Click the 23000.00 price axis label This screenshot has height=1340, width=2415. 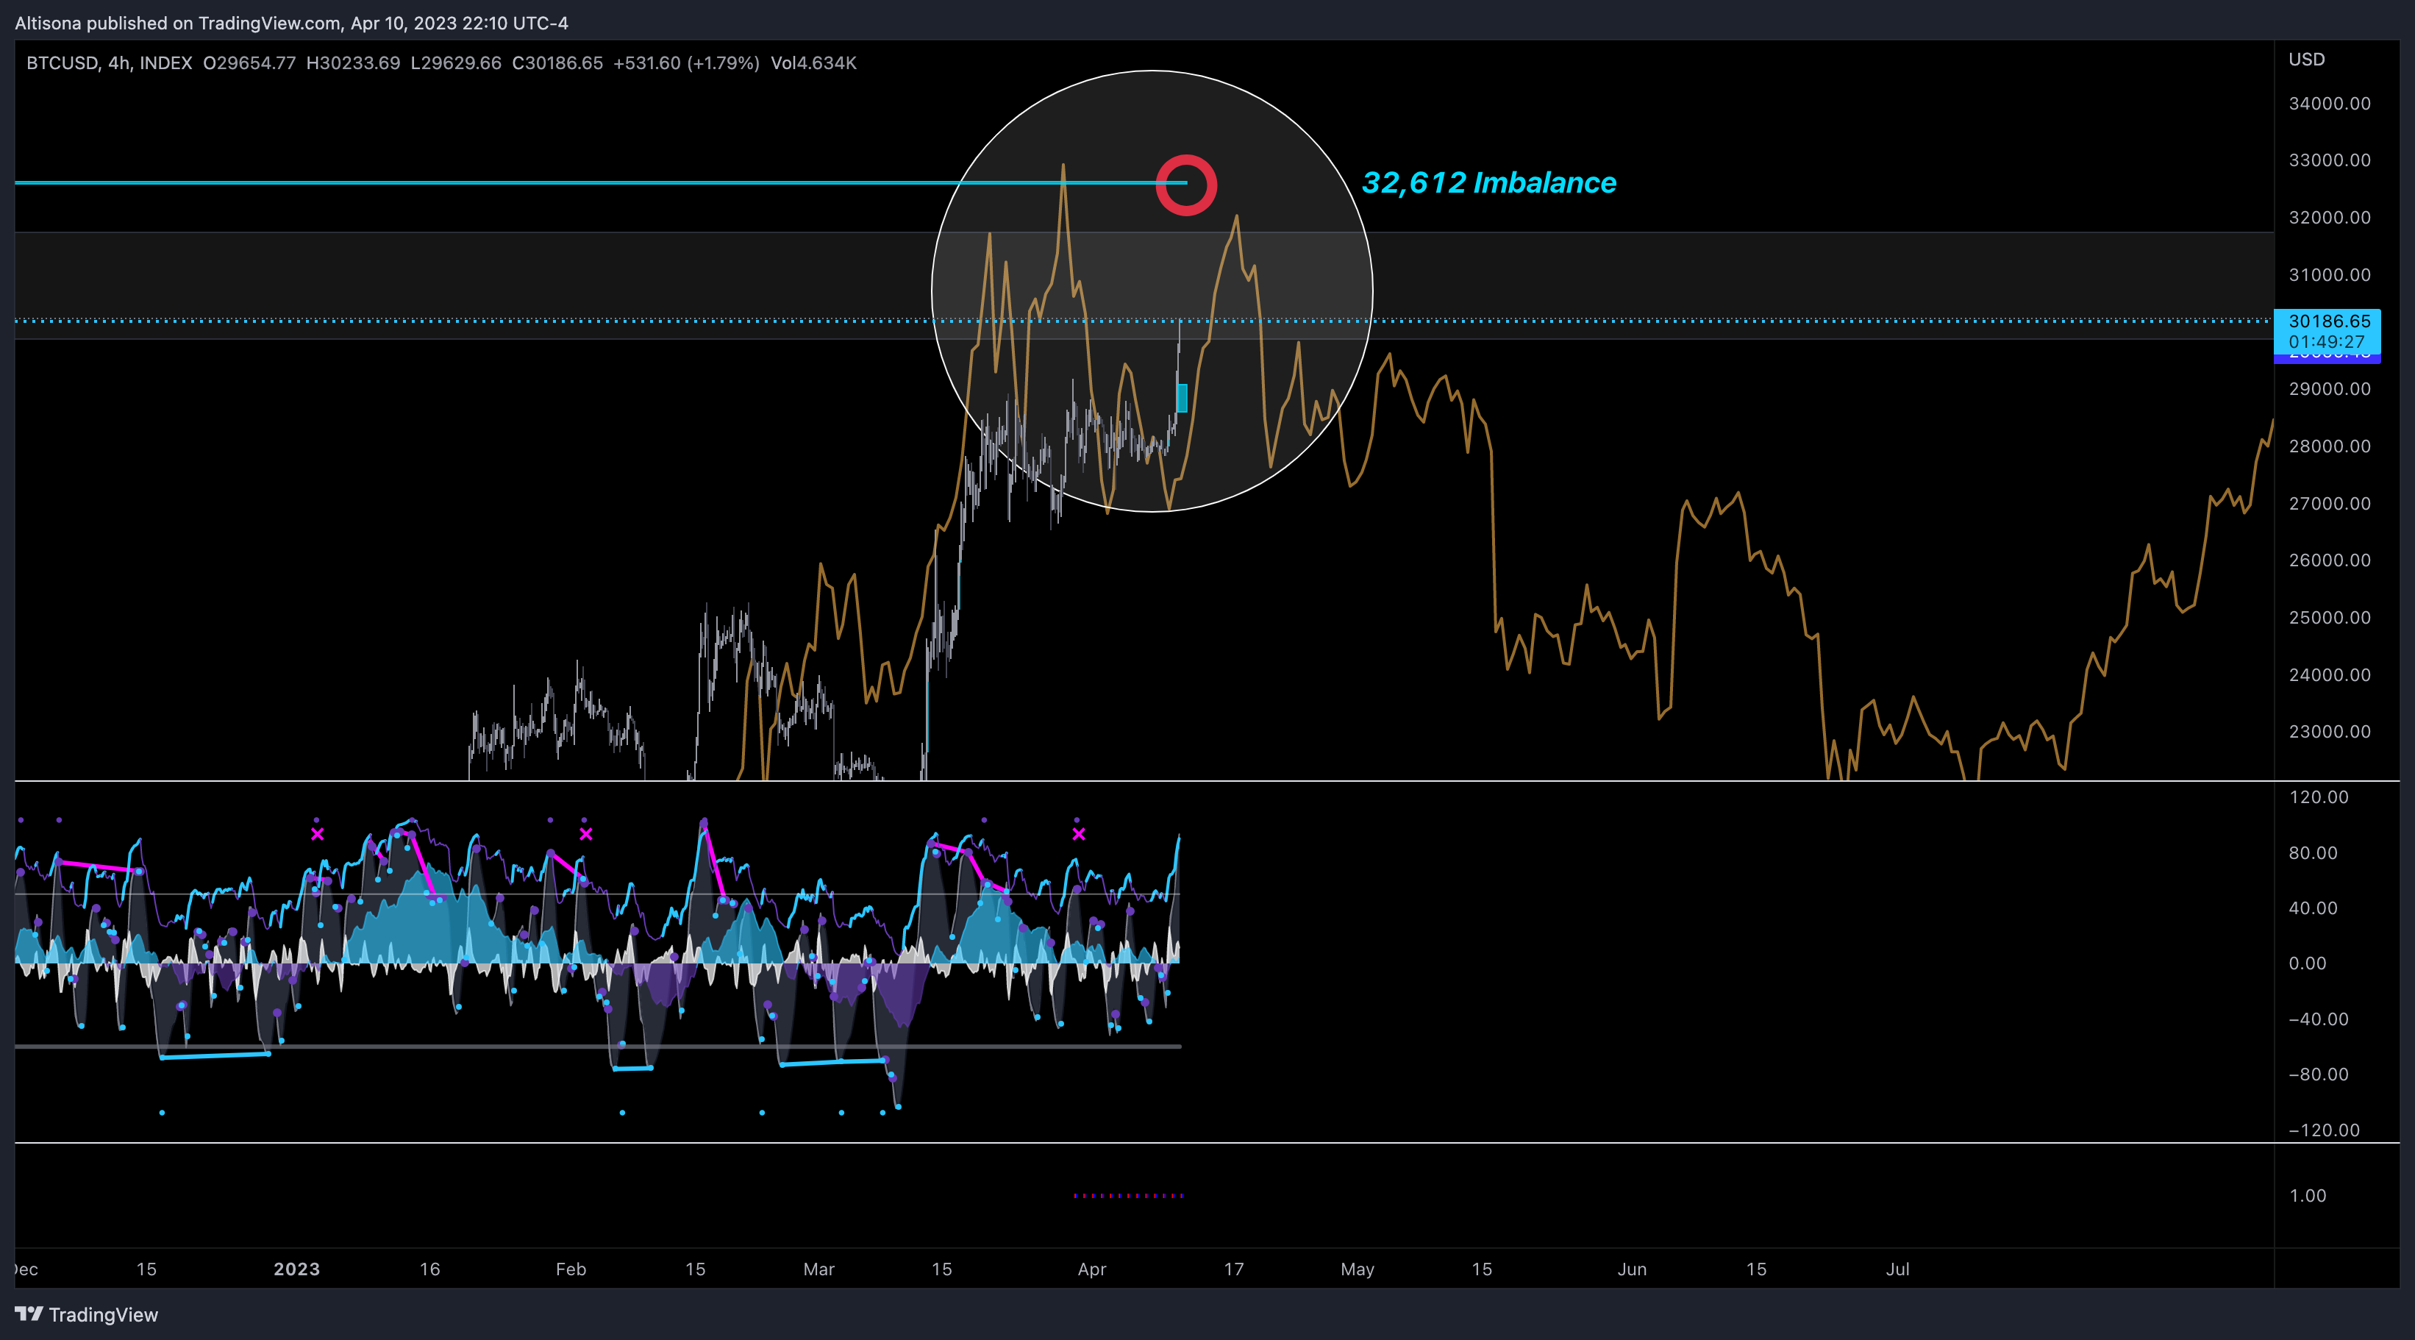(x=2330, y=732)
